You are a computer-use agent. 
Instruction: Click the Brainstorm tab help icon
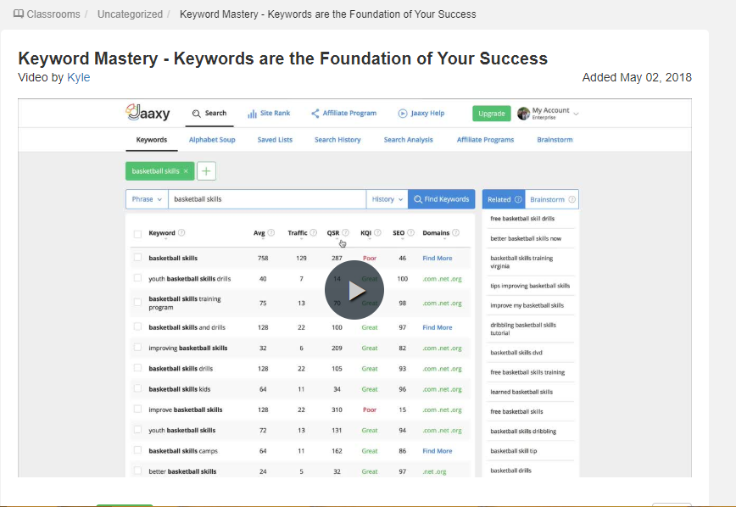[x=572, y=199]
